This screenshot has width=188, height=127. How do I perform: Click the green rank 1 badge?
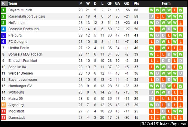pyautogui.click(x=3, y=10)
